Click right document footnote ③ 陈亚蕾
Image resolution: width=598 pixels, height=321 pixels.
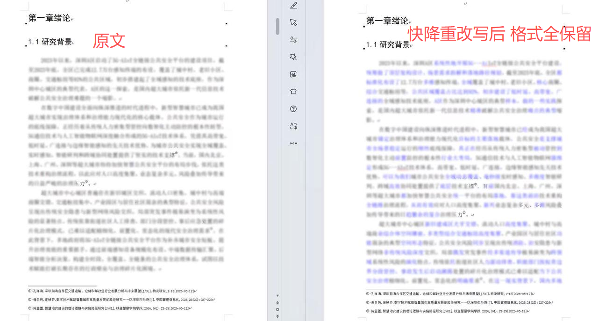pyautogui.click(x=448, y=311)
